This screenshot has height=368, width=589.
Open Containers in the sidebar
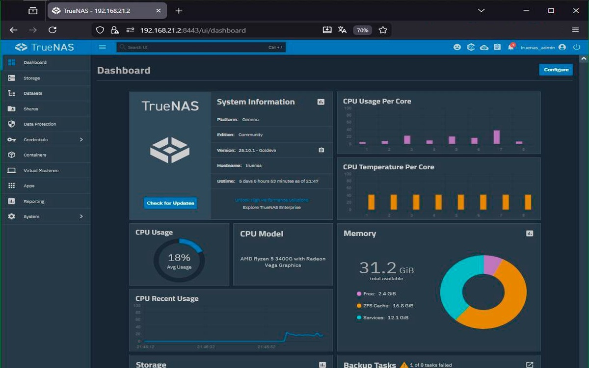click(x=46, y=155)
